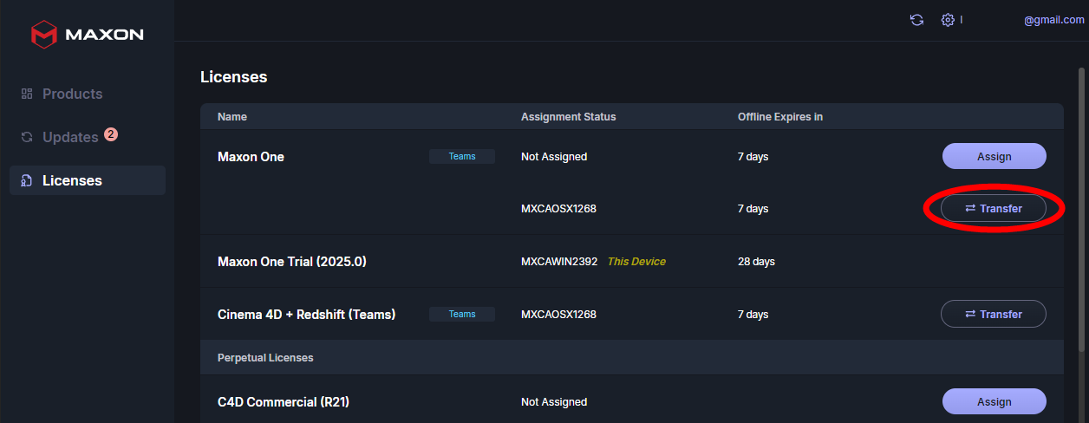Click the "This Device" label

[636, 261]
